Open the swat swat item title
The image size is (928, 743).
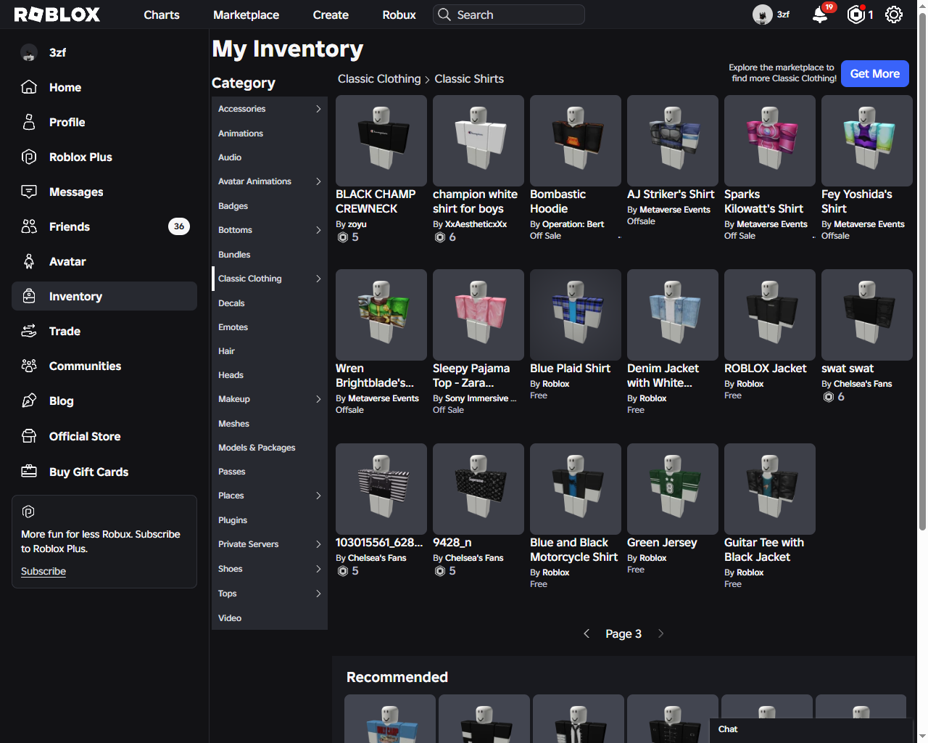pos(848,369)
